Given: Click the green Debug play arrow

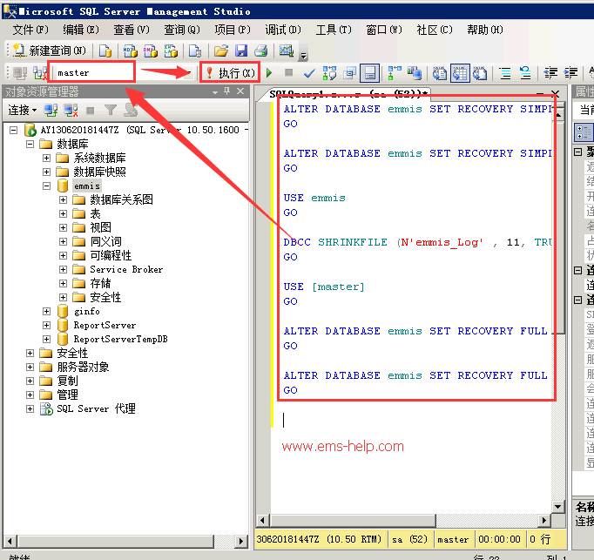Looking at the screenshot, I should [269, 72].
